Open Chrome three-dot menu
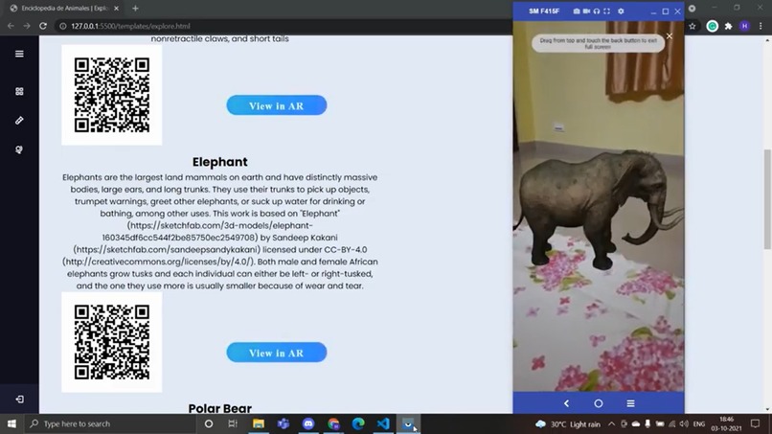 (x=761, y=26)
